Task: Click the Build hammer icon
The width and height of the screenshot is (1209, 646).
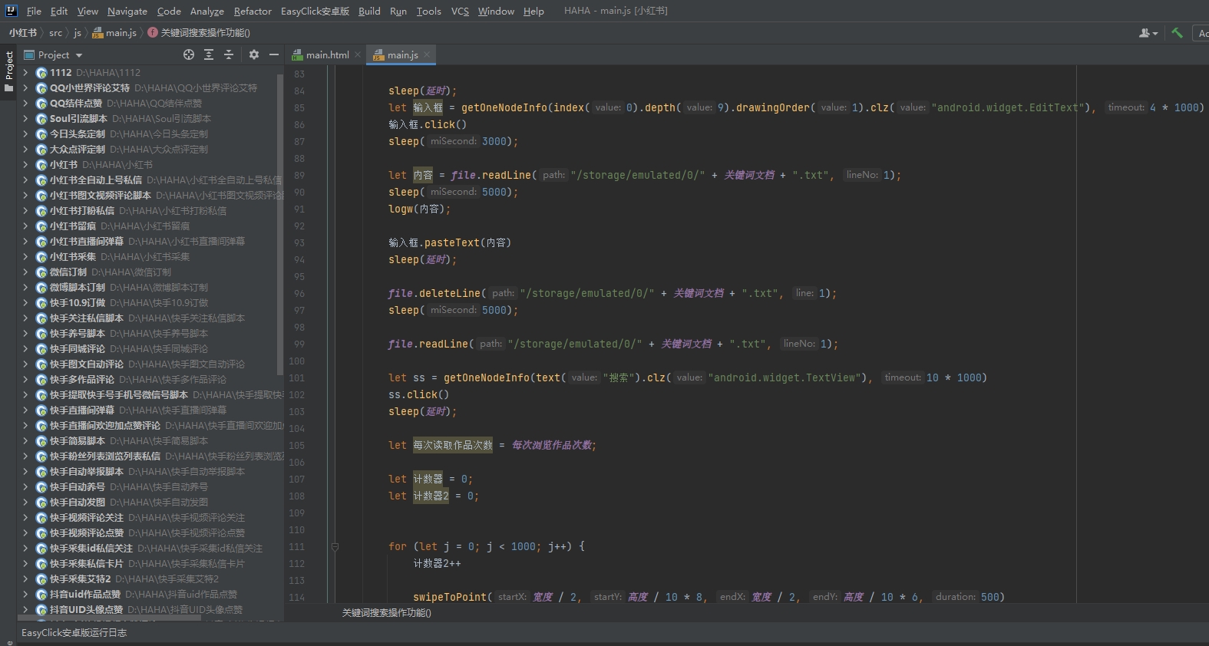Action: pyautogui.click(x=1178, y=33)
